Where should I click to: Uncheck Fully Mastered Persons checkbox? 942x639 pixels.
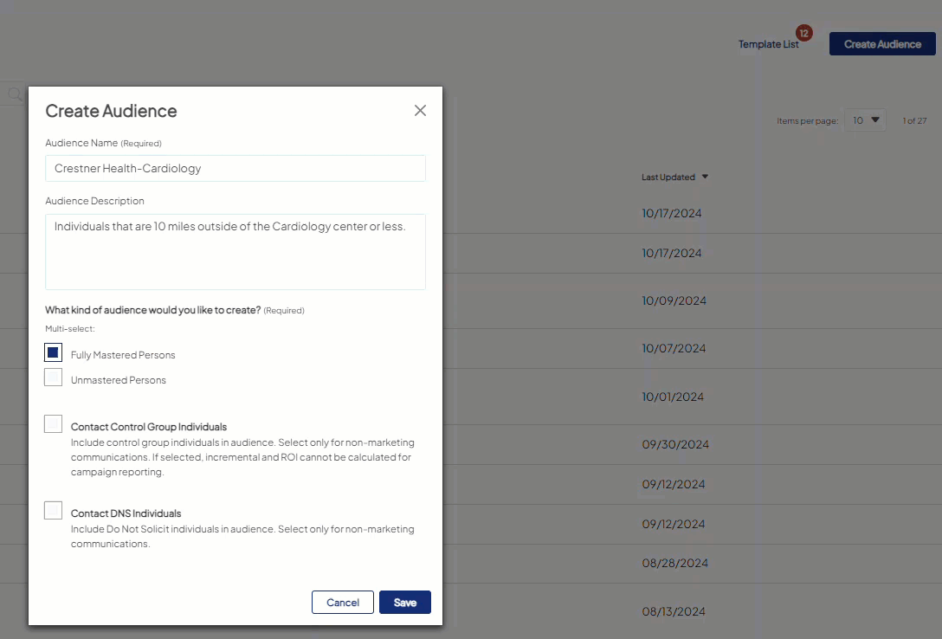tap(53, 353)
